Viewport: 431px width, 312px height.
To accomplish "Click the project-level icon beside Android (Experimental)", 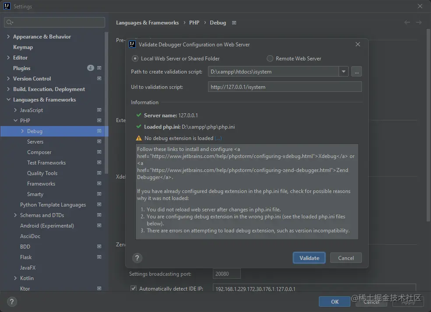I will pos(99,225).
